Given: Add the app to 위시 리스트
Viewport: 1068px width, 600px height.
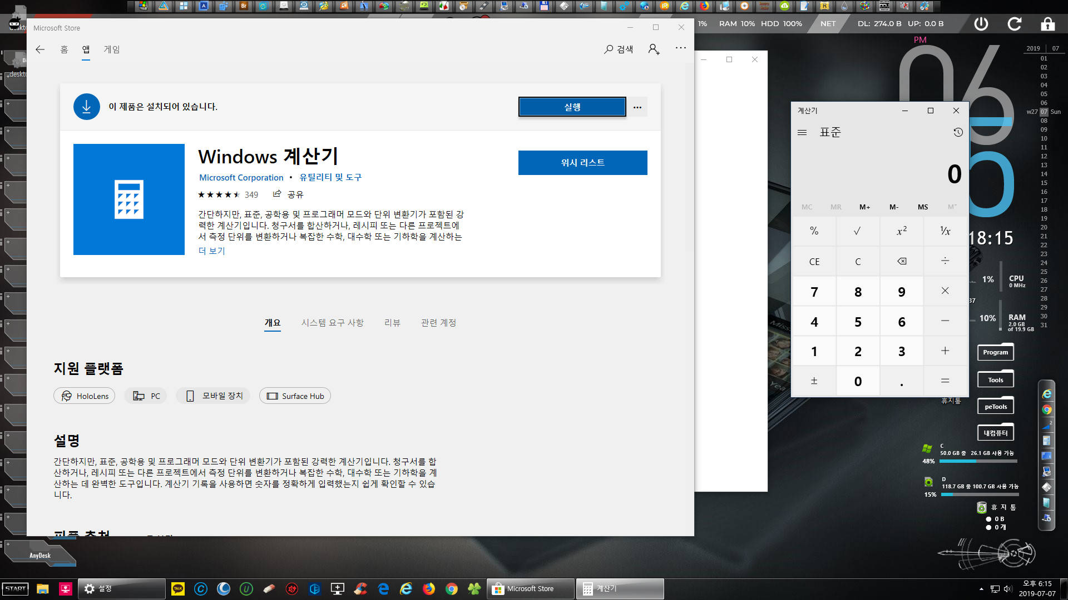Looking at the screenshot, I should tap(582, 163).
